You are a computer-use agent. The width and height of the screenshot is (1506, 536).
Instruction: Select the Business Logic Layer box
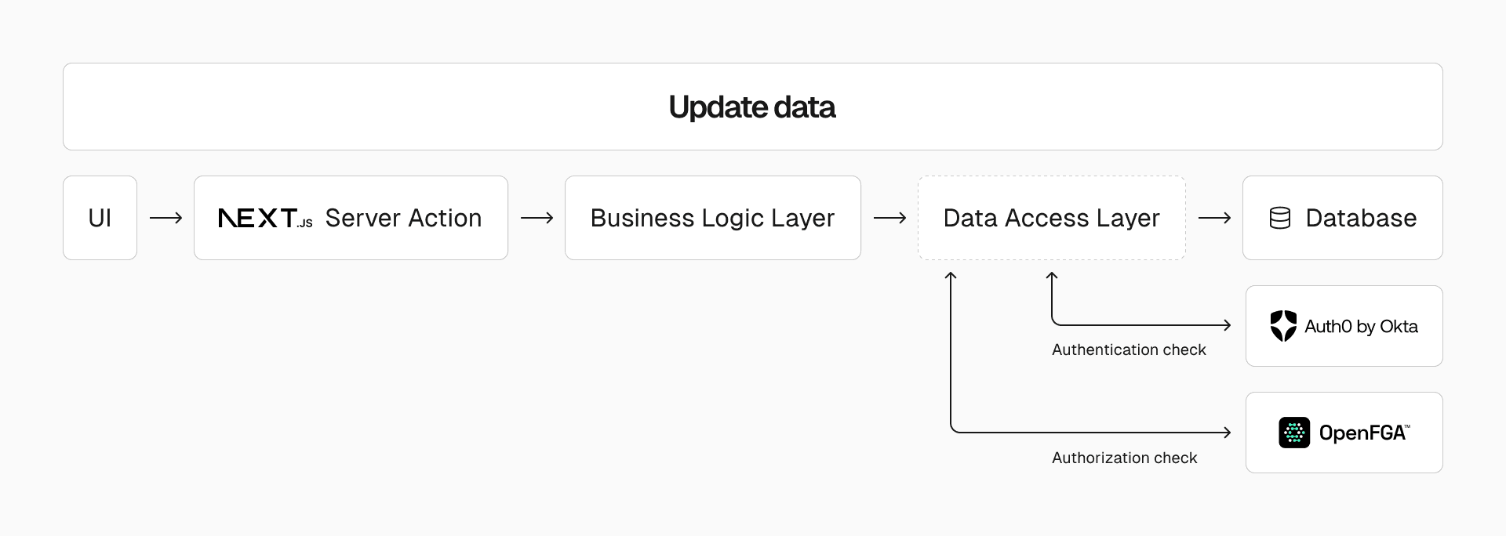[712, 218]
